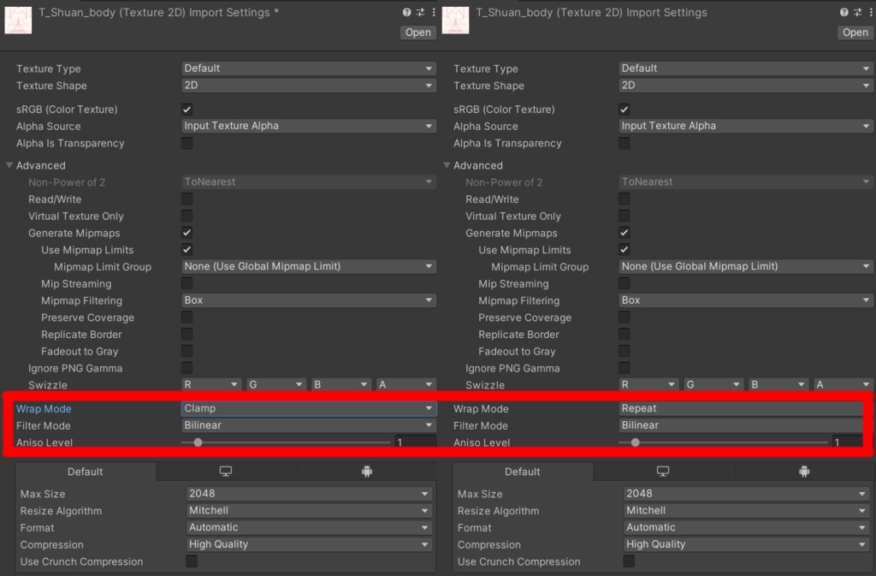Open Texture Shape dropdown in right panel
This screenshot has height=576, width=876.
coord(746,86)
